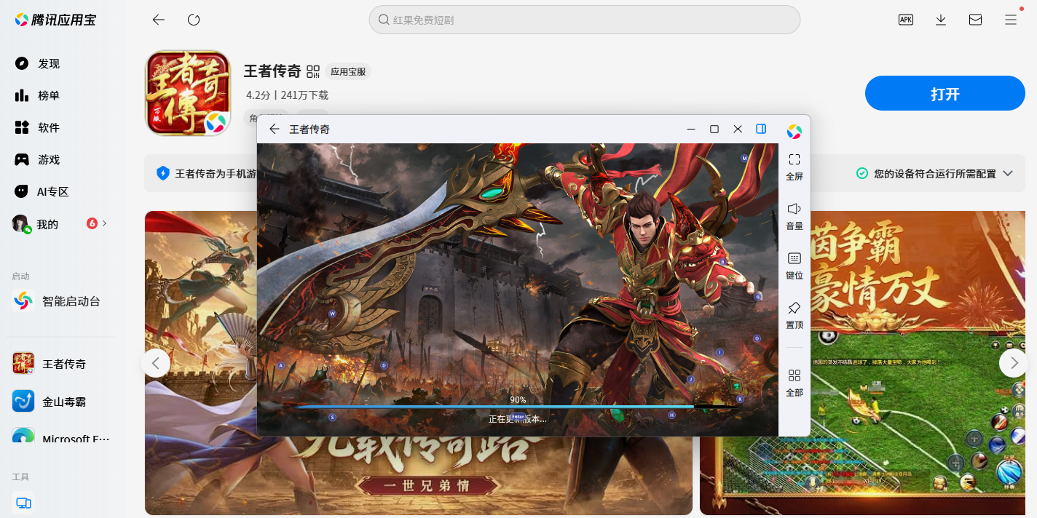Click the 王者传奇 QR code icon

click(313, 71)
